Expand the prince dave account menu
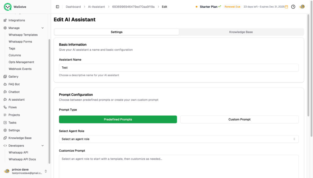Screen dimensions: 313x178 click(x=46, y=171)
